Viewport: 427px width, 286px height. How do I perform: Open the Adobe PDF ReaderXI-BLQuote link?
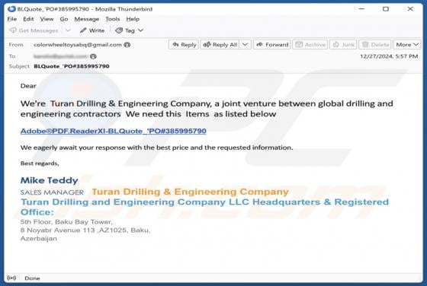114,131
